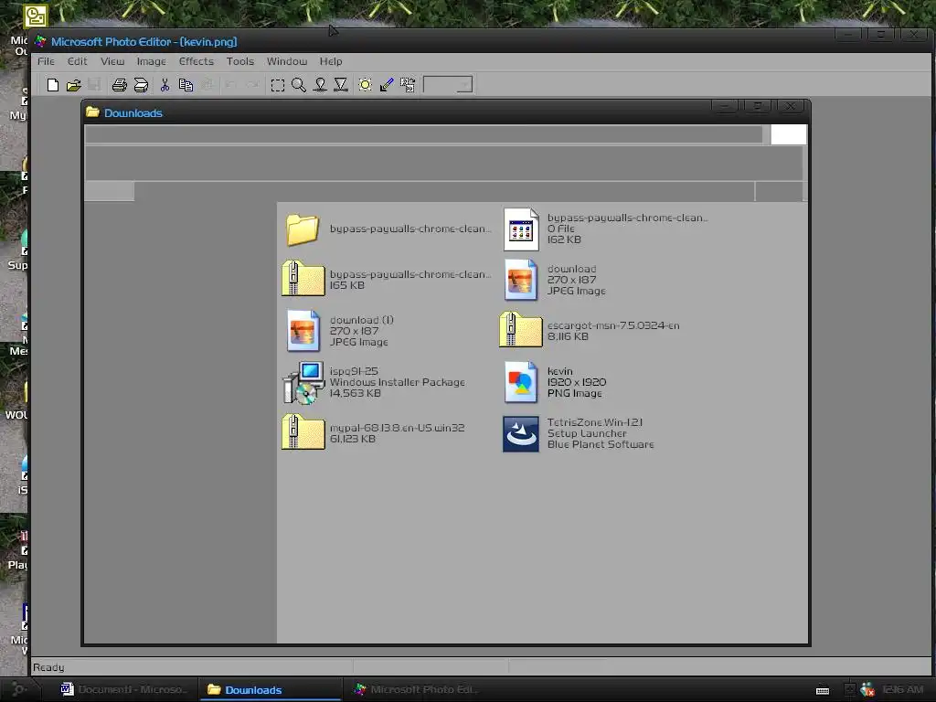Switch to the Downloads taskbar button

pyautogui.click(x=270, y=689)
